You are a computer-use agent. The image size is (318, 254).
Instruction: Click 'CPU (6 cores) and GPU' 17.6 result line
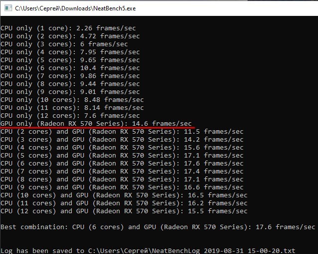[122, 164]
